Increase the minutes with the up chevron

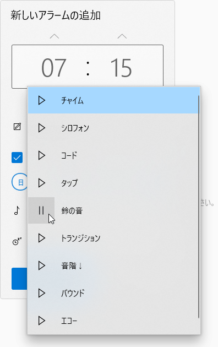[x=122, y=36]
